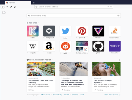Open the Must Reads trending topic
Image resolution: width=132 pixels, height=100 pixels.
pyautogui.click(x=46, y=95)
